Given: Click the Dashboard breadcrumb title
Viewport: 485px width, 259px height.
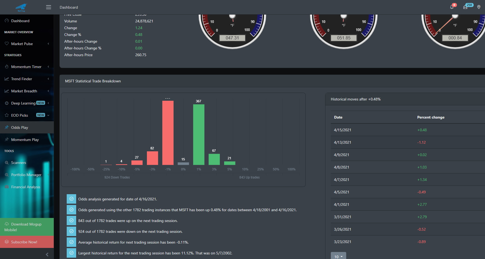Looking at the screenshot, I should pyautogui.click(x=69, y=7).
